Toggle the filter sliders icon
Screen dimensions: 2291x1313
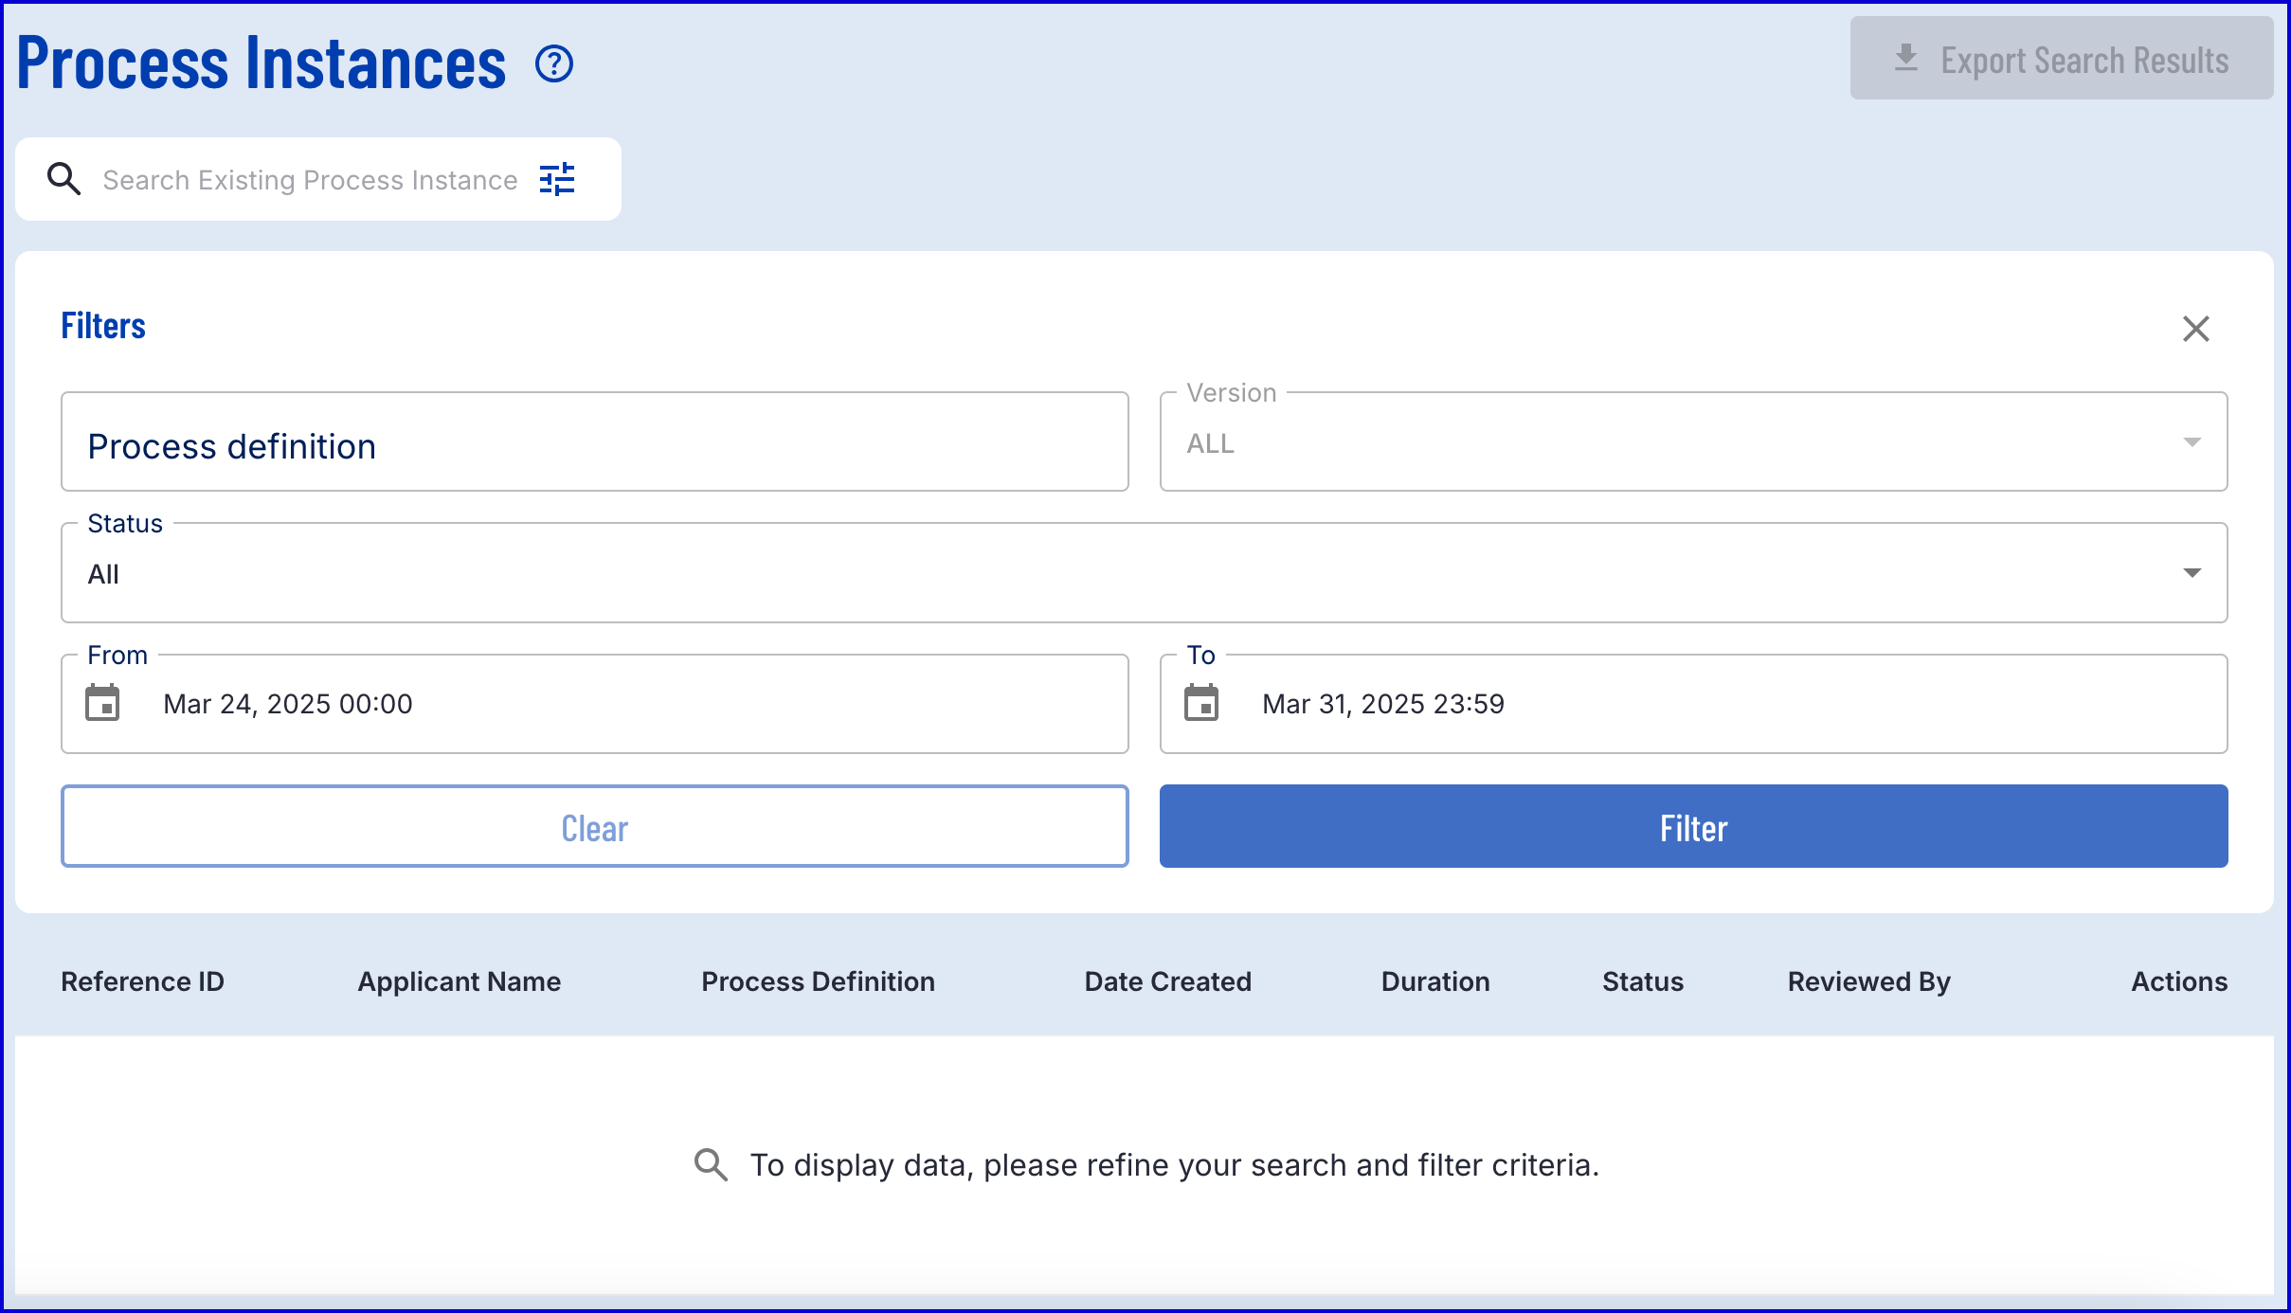(557, 179)
